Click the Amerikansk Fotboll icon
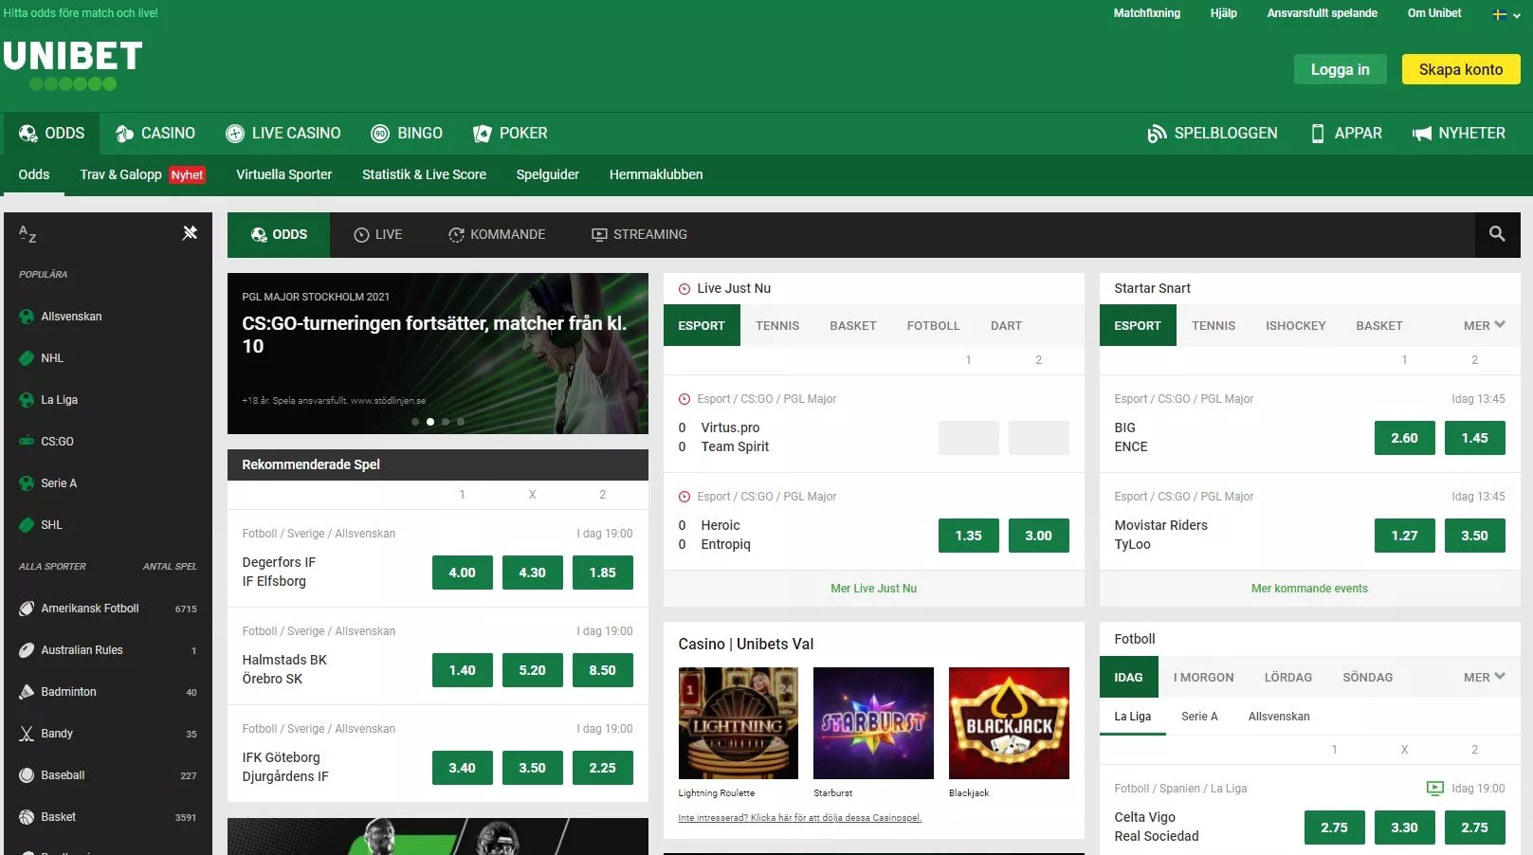 27,609
